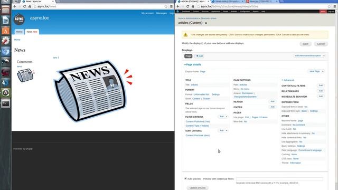Viewport: 338px width, 190px height.
Task: Open home page in left browser window
Action: coord(30,6)
